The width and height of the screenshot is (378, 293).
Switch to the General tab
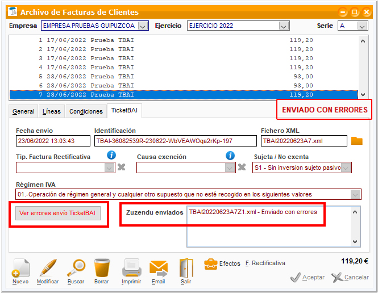point(23,111)
